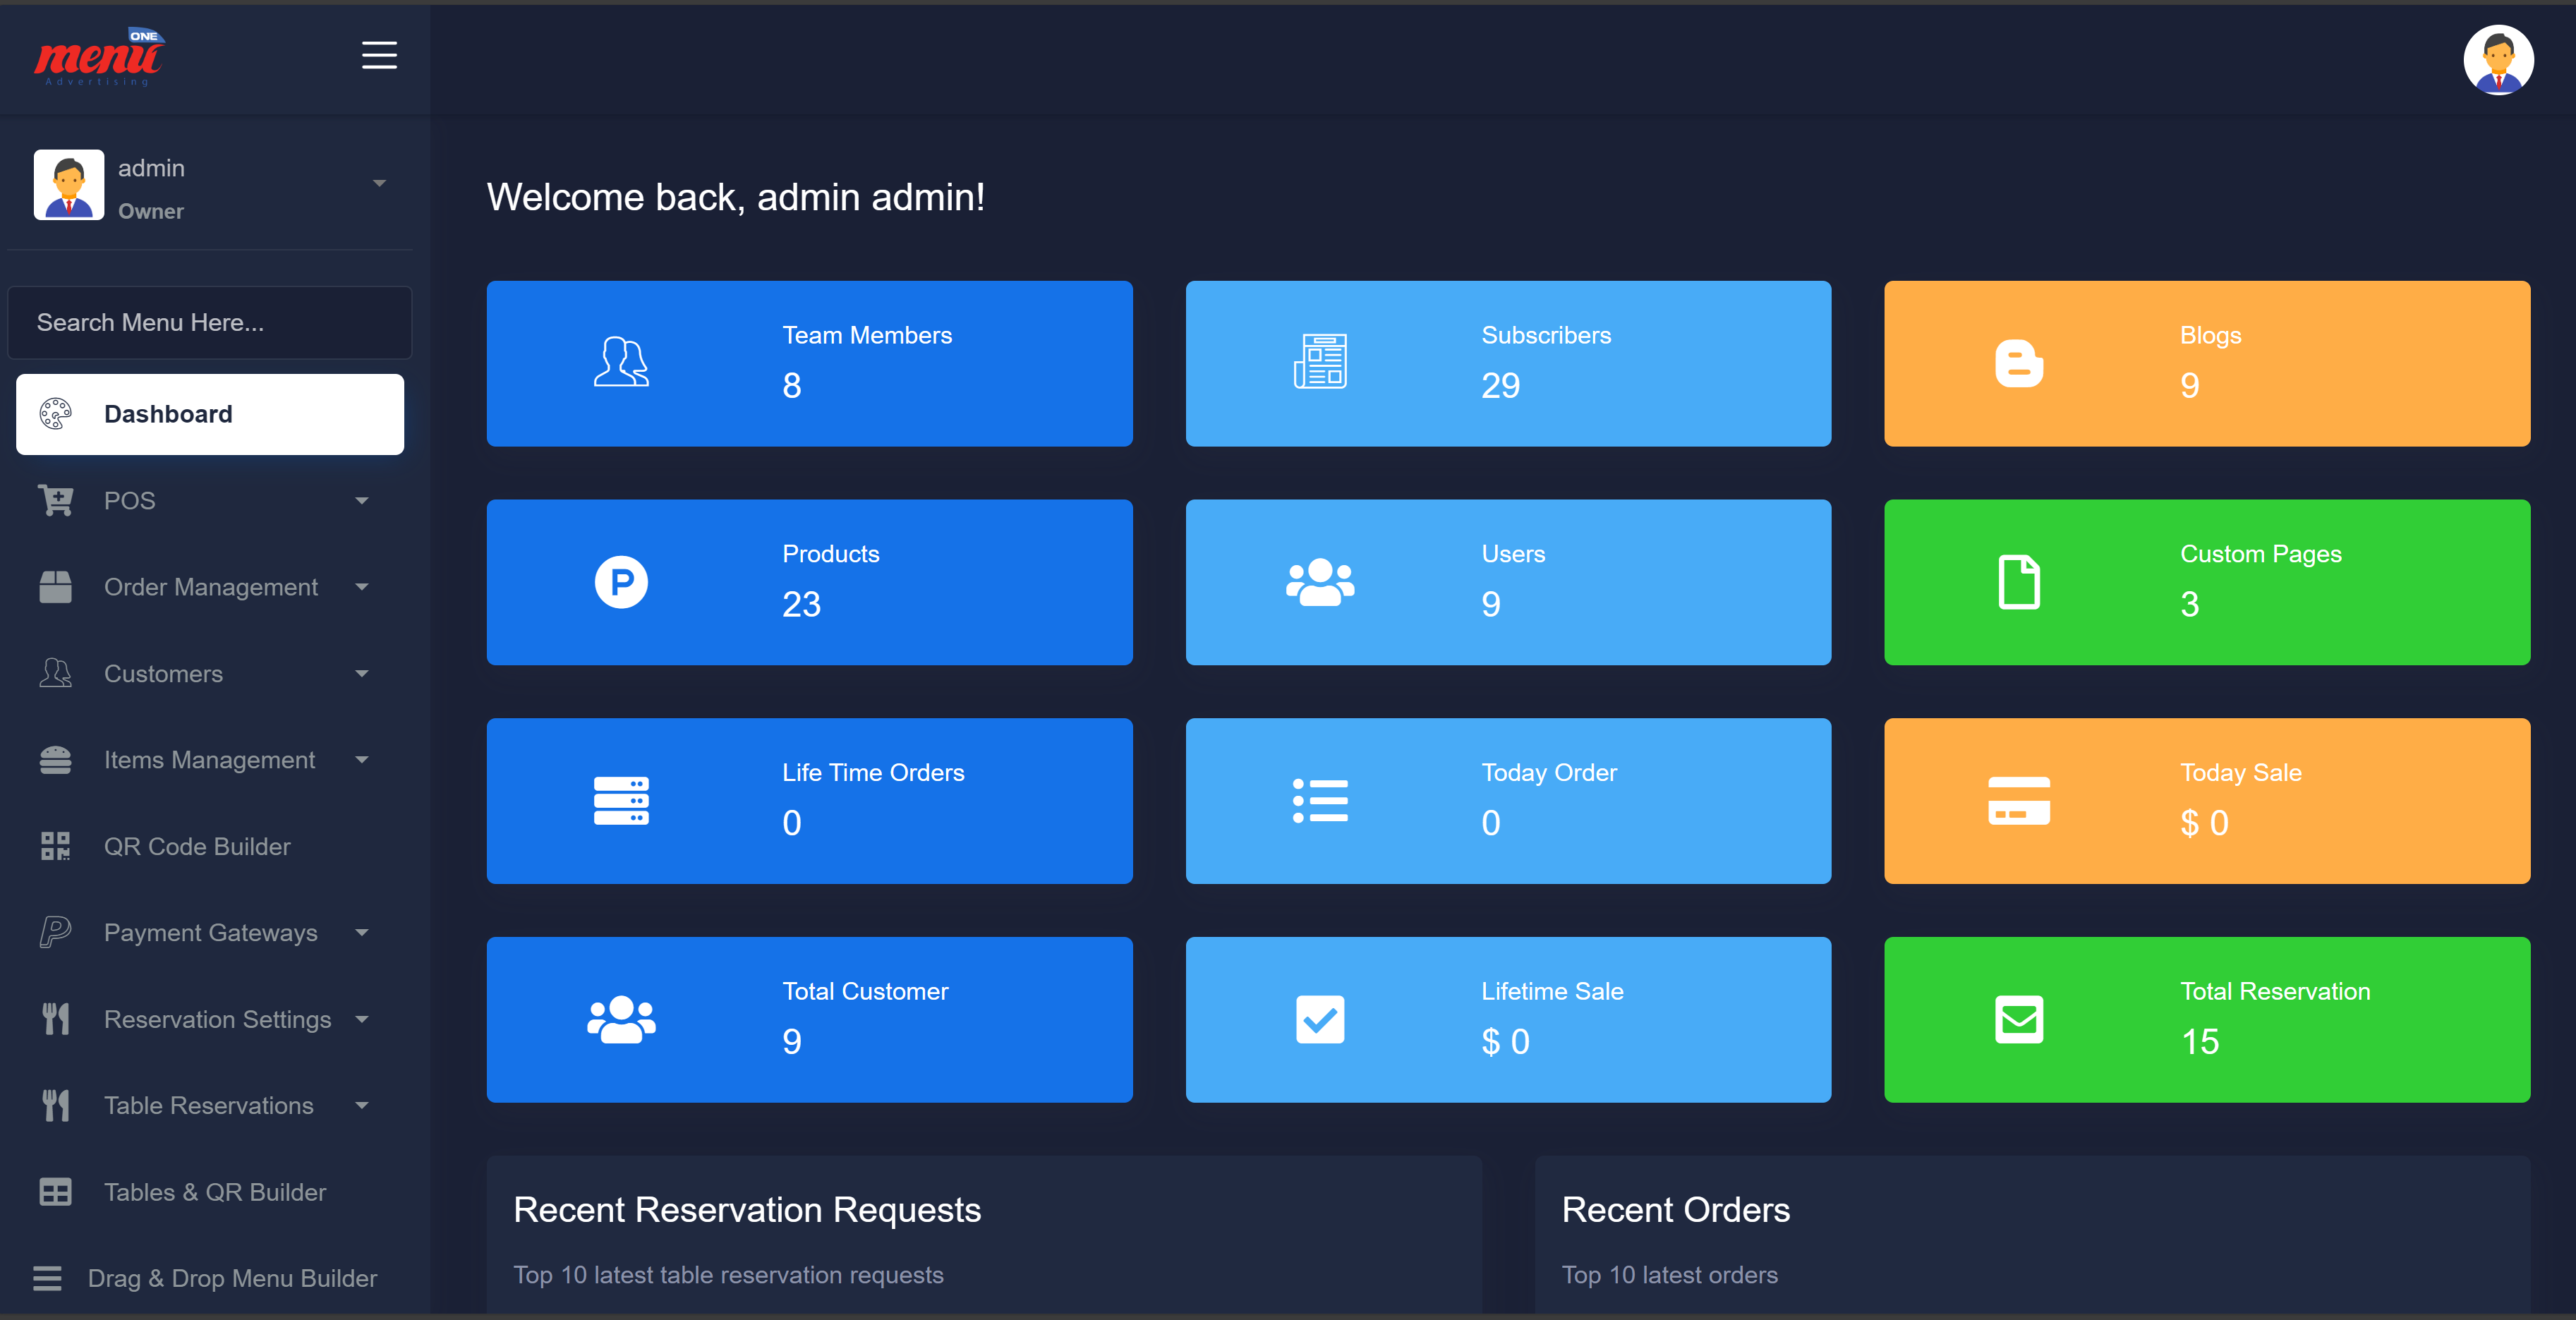Select the Payment Gateways PayPal icon
The width and height of the screenshot is (2576, 1320).
(x=55, y=932)
